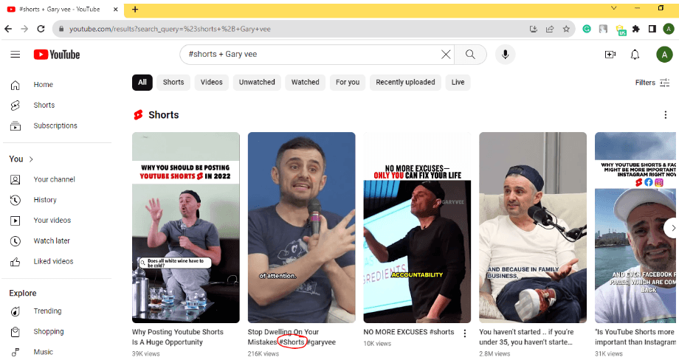Select Recently uploaded chip
This screenshot has height=360, width=679.
point(405,82)
